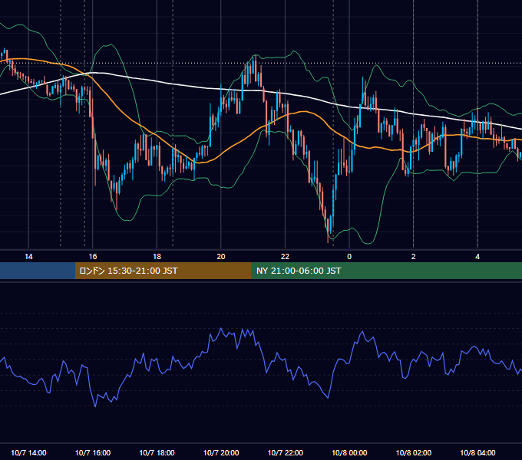
Task: Click the London session band labeled 15:30-21:00 JST
Action: [x=163, y=271]
